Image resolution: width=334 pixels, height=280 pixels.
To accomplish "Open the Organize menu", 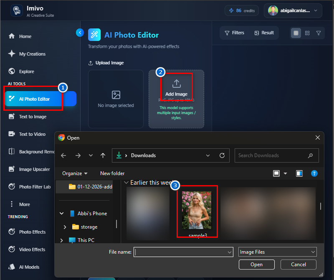I will [75, 173].
